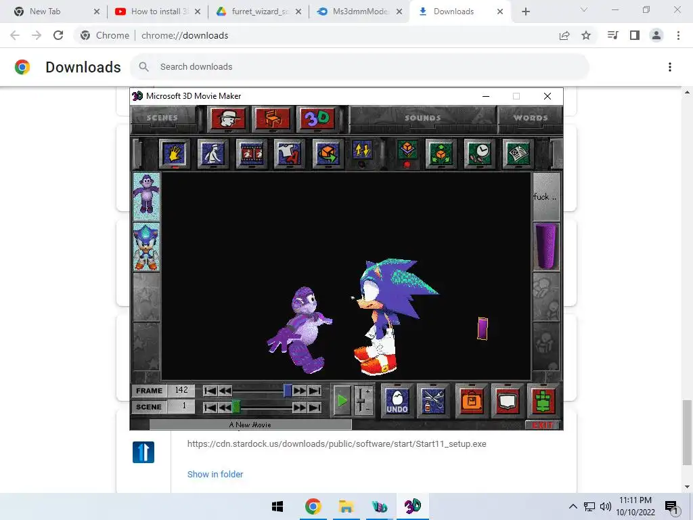Select the storyboard Scene Organizer tool
The width and height of the screenshot is (693, 520).
pos(518,154)
